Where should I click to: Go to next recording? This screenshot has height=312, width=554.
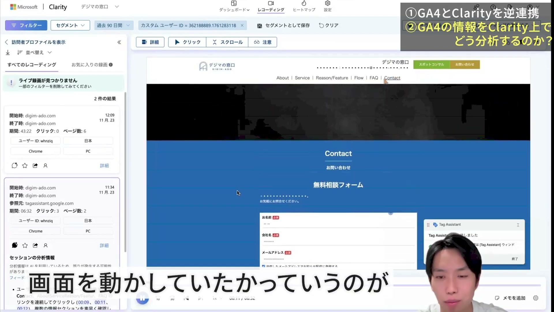[200, 298]
